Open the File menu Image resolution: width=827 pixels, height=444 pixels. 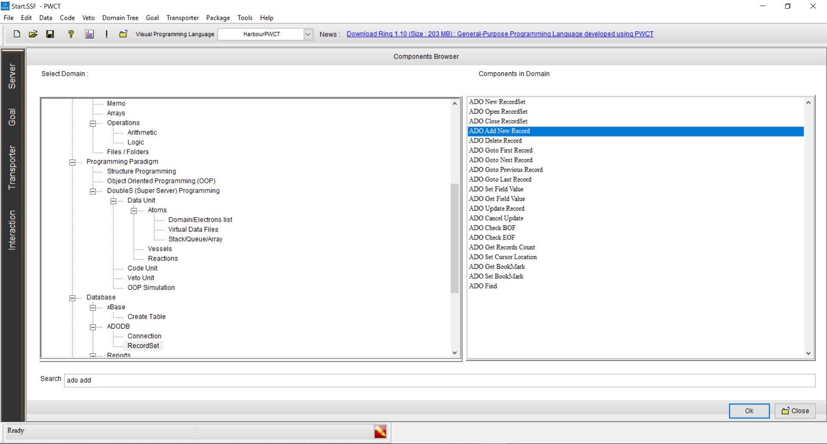coord(9,18)
